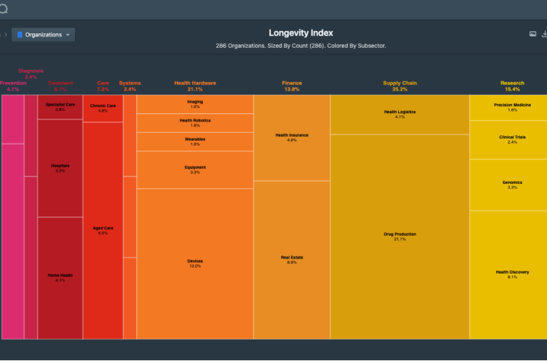Click the breadcrumb chevron left of Organizations
The height and width of the screenshot is (361, 547).
tap(5, 34)
